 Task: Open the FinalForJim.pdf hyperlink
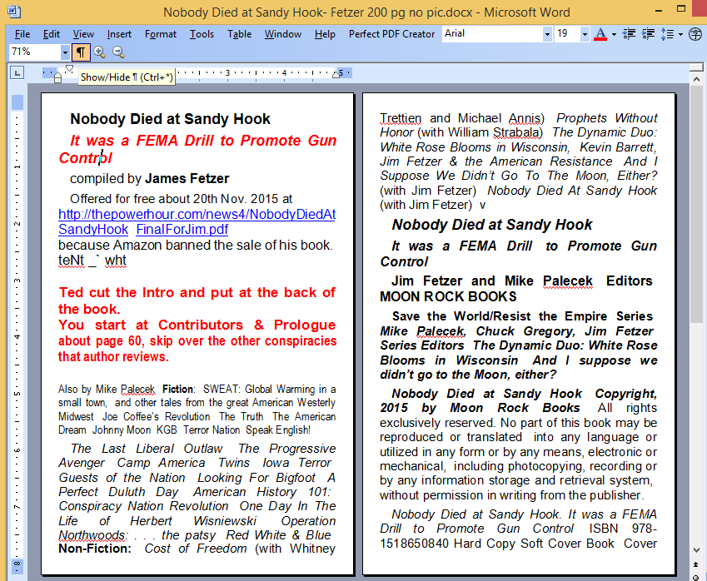pos(182,230)
